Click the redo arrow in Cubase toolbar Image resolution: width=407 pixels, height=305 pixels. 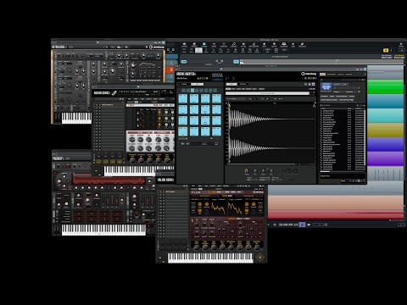click(x=192, y=50)
